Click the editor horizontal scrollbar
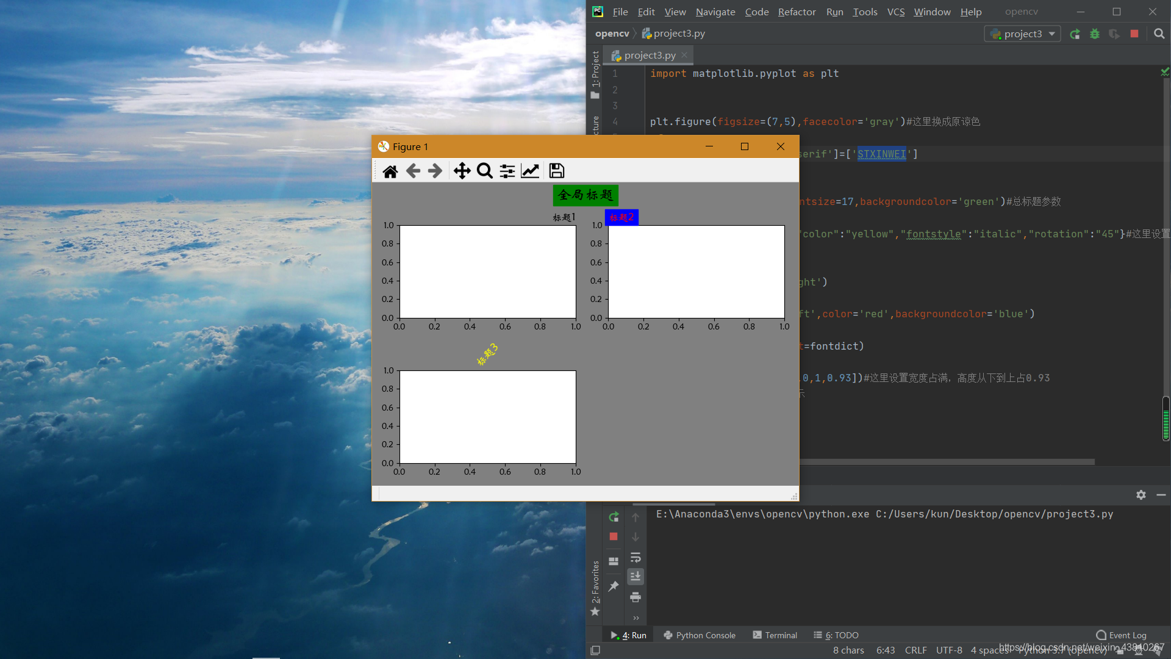This screenshot has width=1171, height=659. click(x=947, y=462)
